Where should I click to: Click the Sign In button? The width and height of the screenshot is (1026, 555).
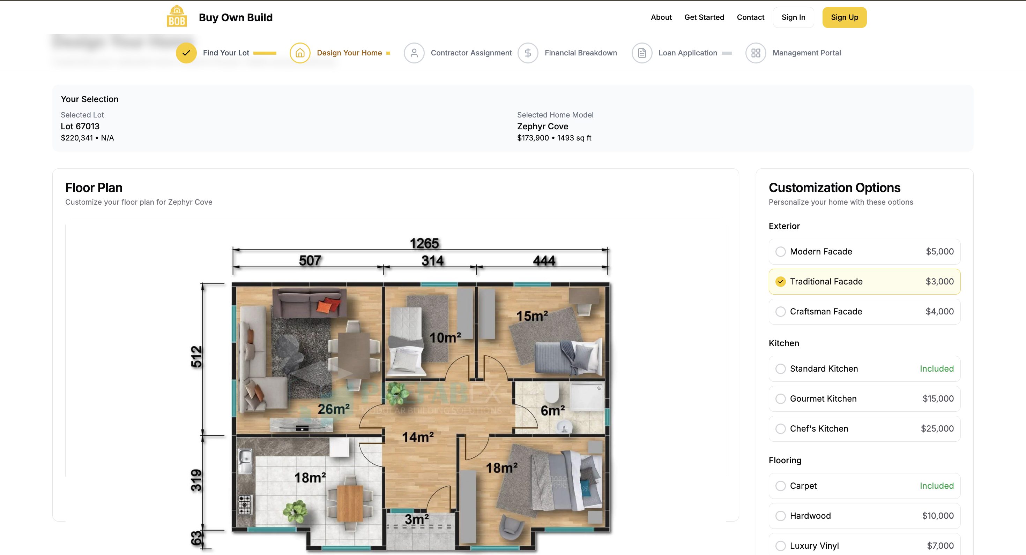793,17
